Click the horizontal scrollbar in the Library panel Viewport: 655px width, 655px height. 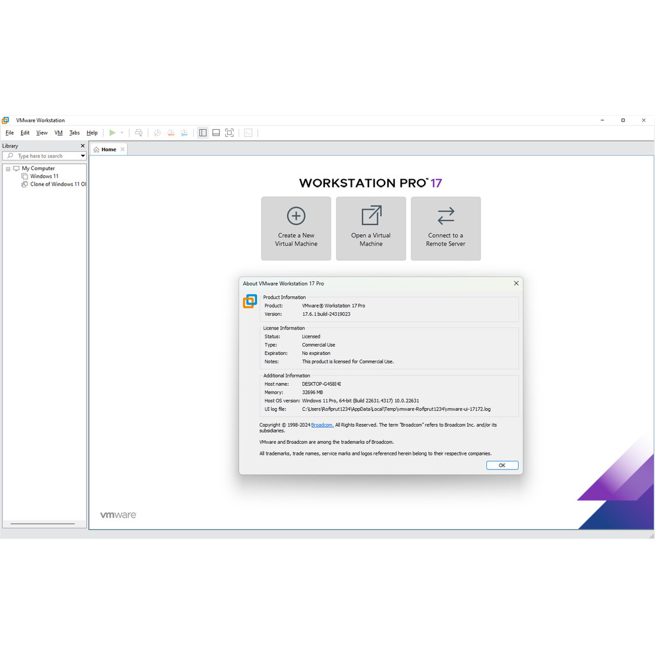coord(43,523)
